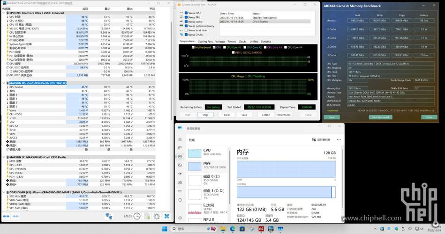Switch to Voltages tab

pyautogui.click(x=220, y=41)
